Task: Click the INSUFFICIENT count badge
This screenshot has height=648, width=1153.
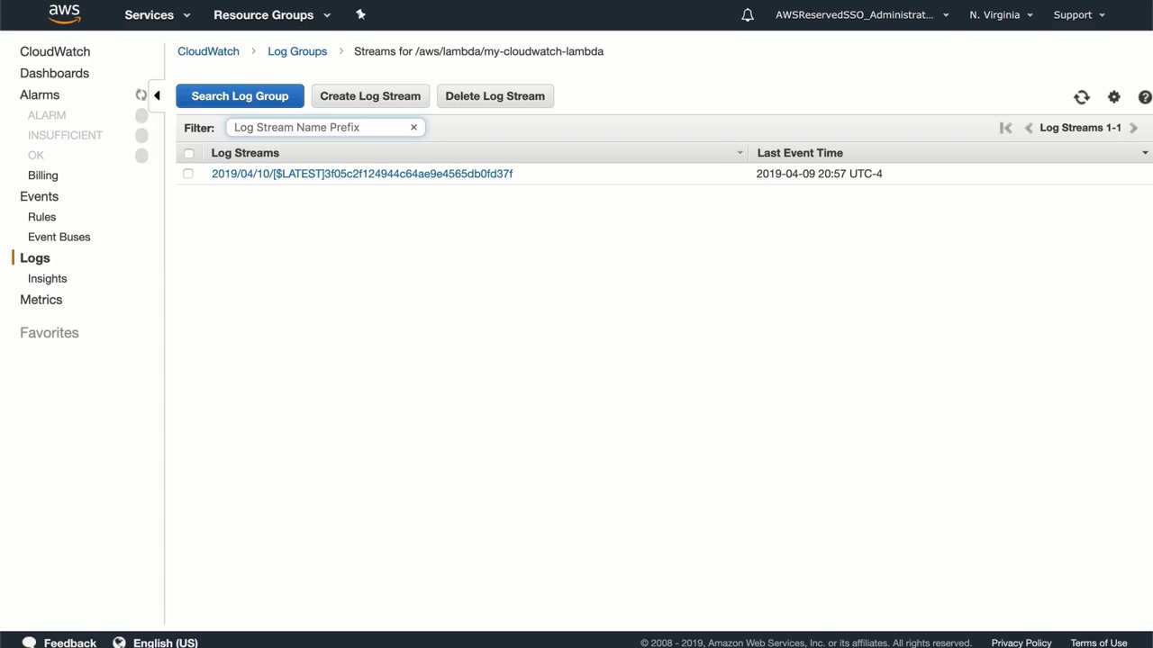Action: click(141, 135)
